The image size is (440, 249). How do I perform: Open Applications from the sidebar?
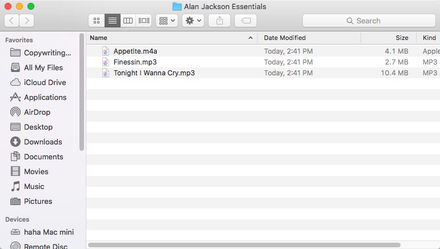click(x=45, y=97)
